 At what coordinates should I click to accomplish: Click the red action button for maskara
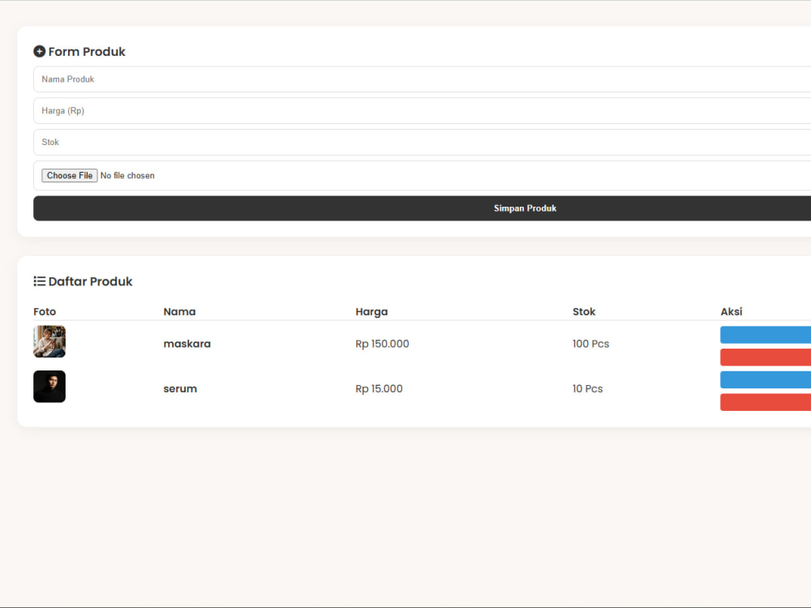[x=766, y=358]
